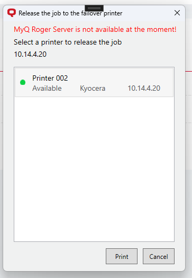Image resolution: width=192 pixels, height=278 pixels.
Task: Click the Available status text
Action: tap(47, 88)
